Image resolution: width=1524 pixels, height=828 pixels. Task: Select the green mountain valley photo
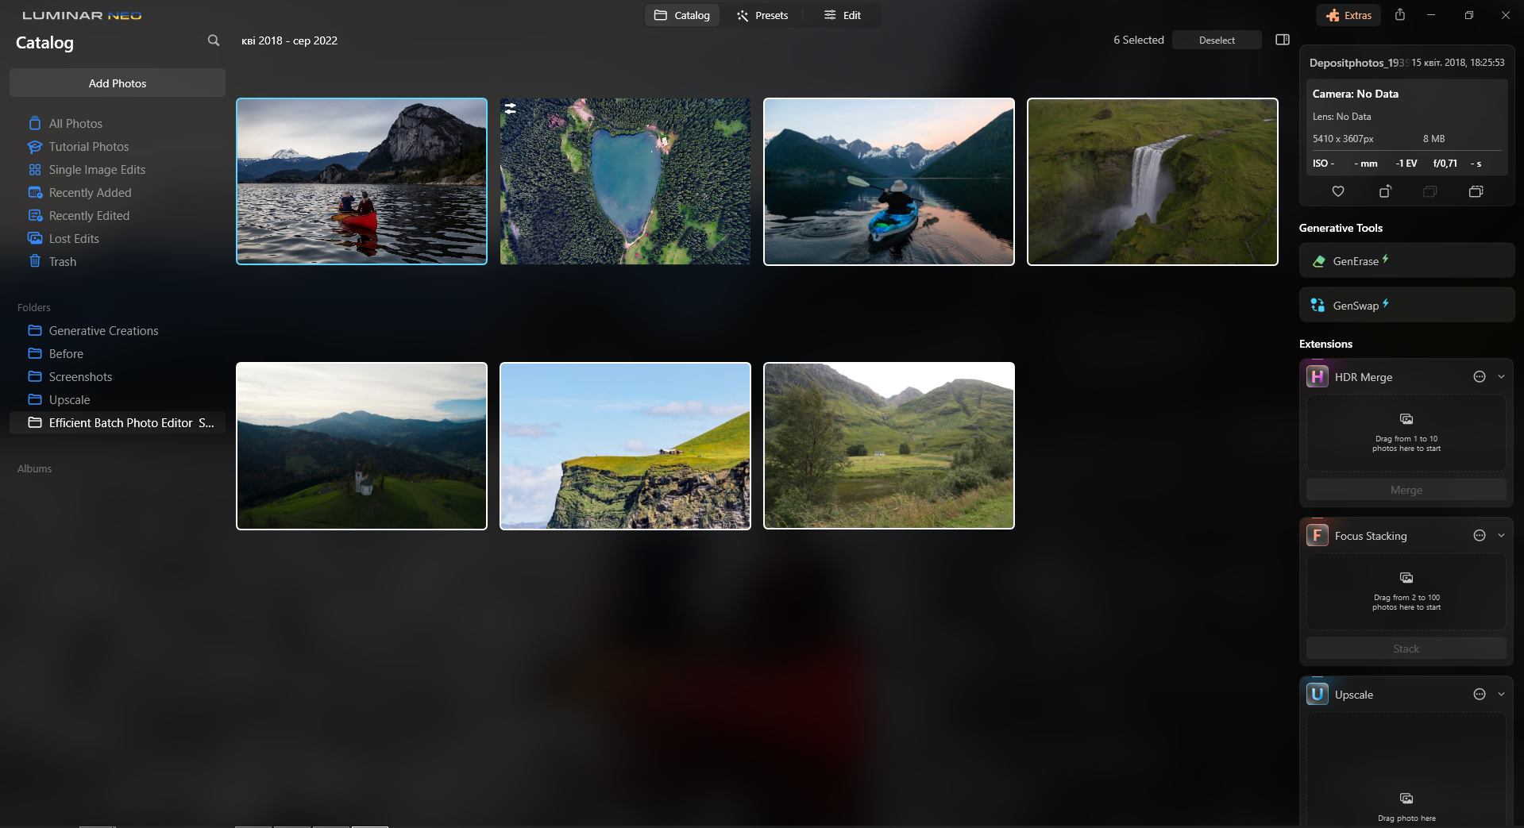point(889,446)
